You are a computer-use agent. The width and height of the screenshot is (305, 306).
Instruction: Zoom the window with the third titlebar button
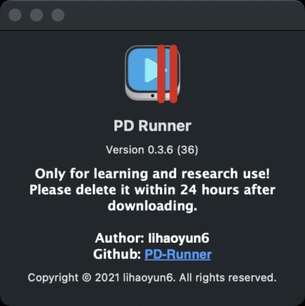[x=58, y=15]
